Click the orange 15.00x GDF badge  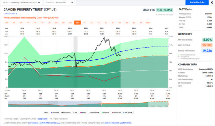207,45
